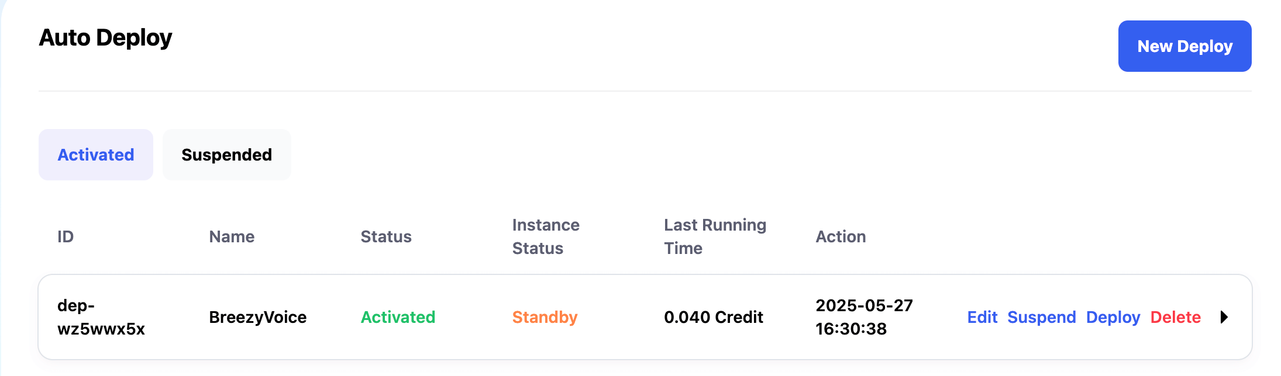Click the ID column header
Screen dimensions: 1281x376
click(66, 236)
